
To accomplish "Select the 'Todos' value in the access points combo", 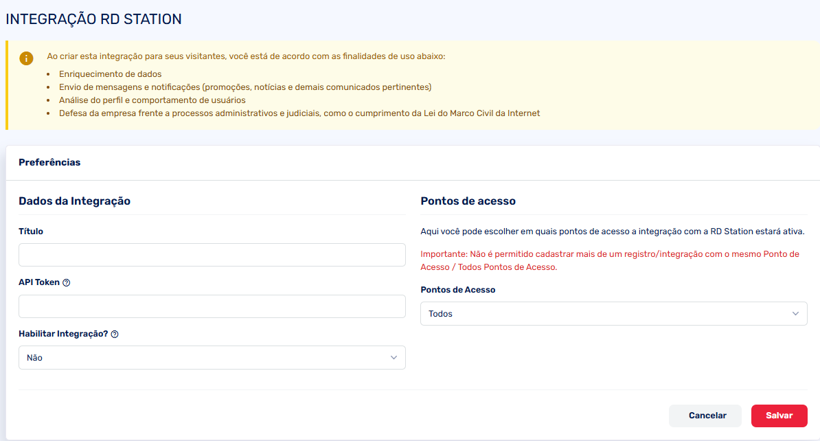I will tap(441, 314).
